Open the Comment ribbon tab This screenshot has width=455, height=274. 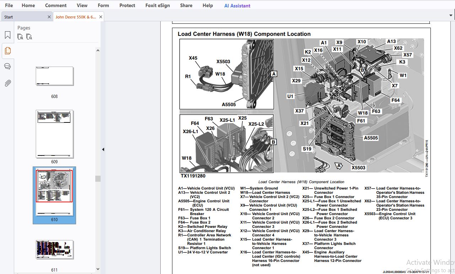pos(56,5)
